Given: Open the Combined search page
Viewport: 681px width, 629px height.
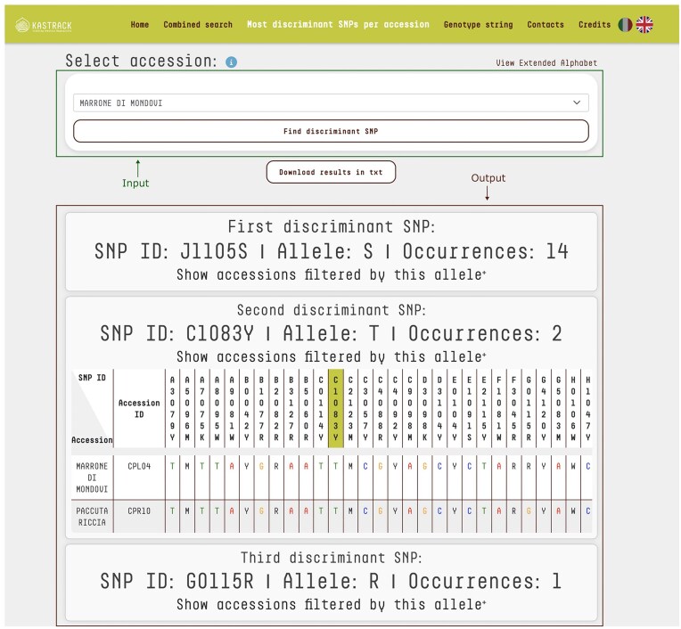Looking at the screenshot, I should [x=198, y=25].
